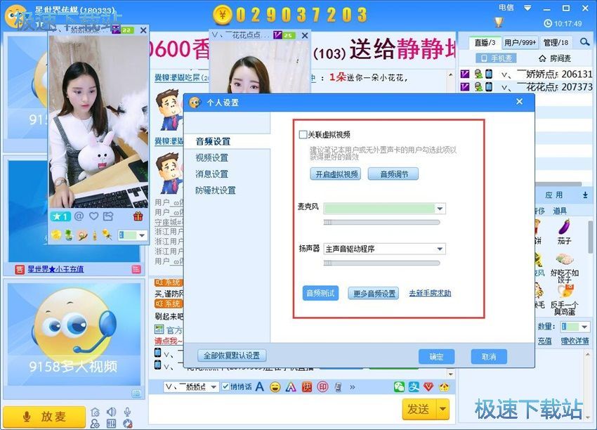
Task: Enable the 关联虚拟视频 checkbox
Action: [x=303, y=134]
